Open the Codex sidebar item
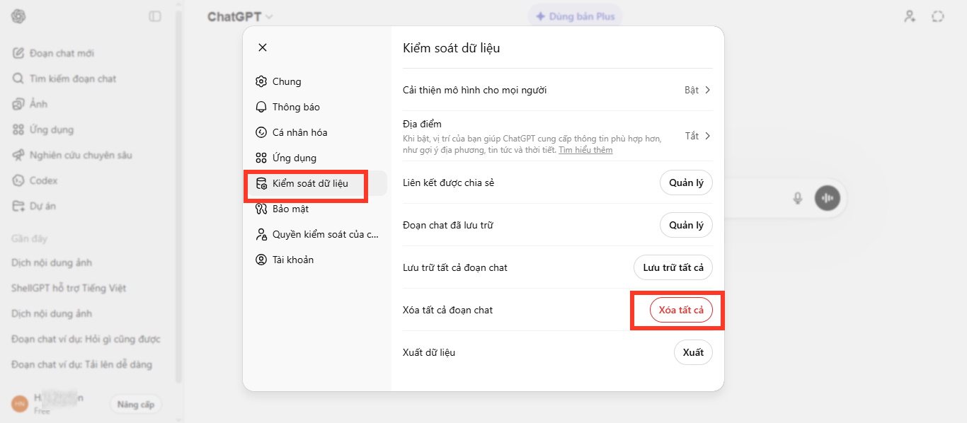The height and width of the screenshot is (423, 967). pos(43,180)
